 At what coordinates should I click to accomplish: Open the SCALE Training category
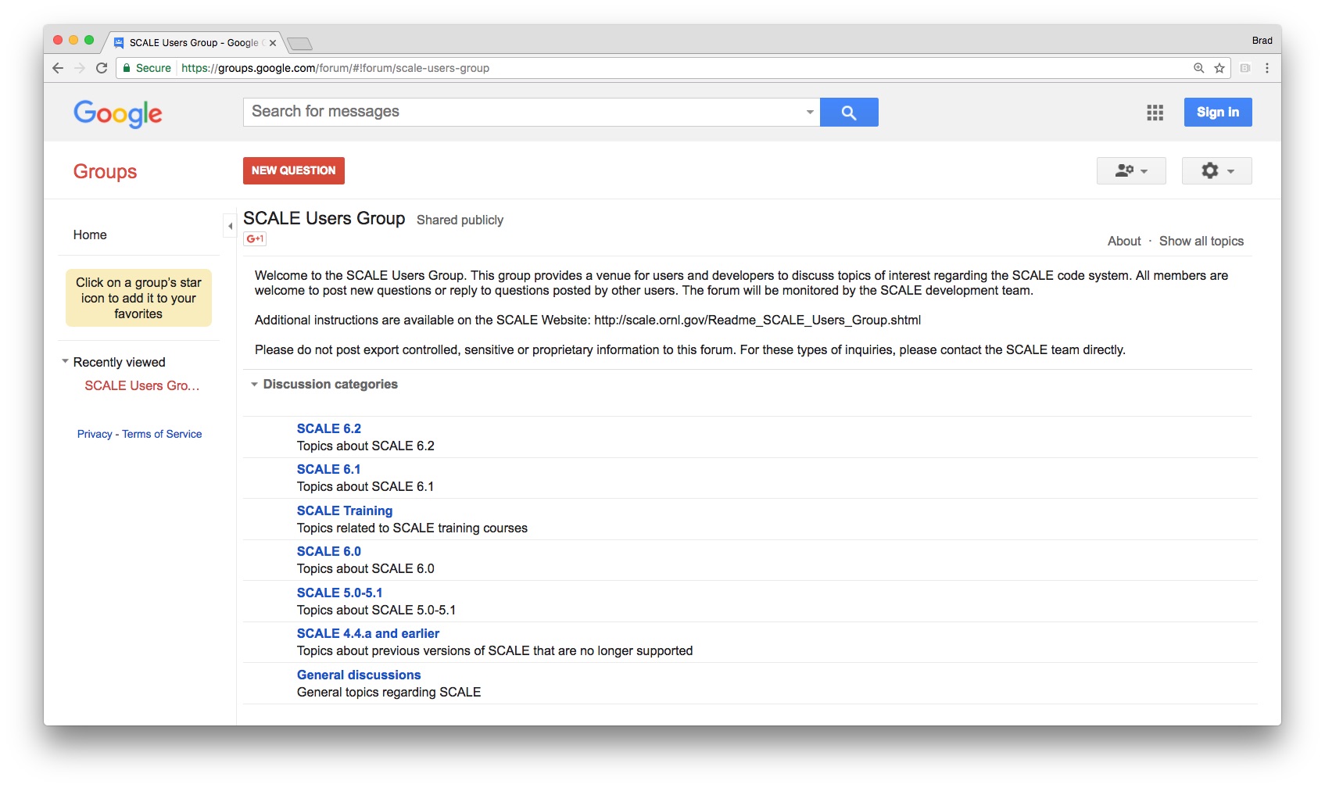click(345, 510)
